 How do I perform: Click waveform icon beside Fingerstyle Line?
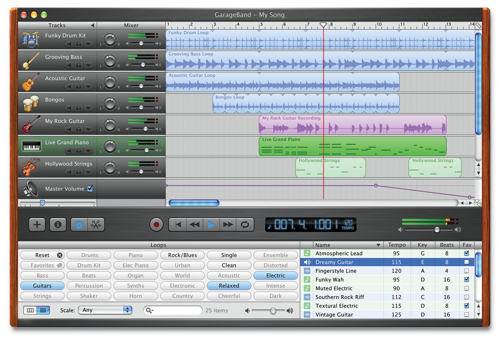(x=307, y=271)
